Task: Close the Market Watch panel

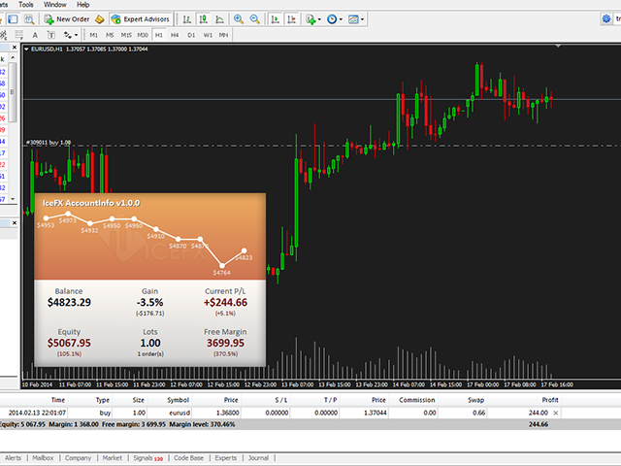Action: pos(15,48)
